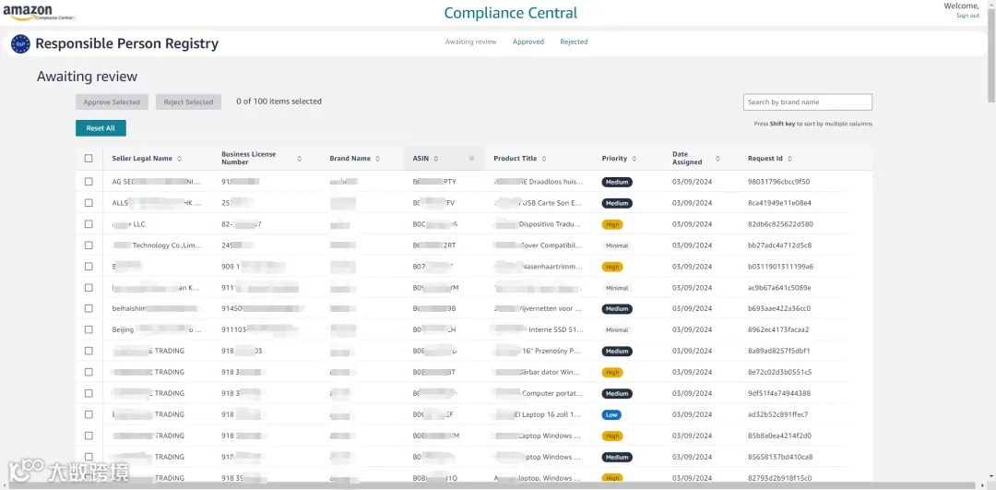
Task: Sort by Business License Number arrows
Action: (x=299, y=158)
